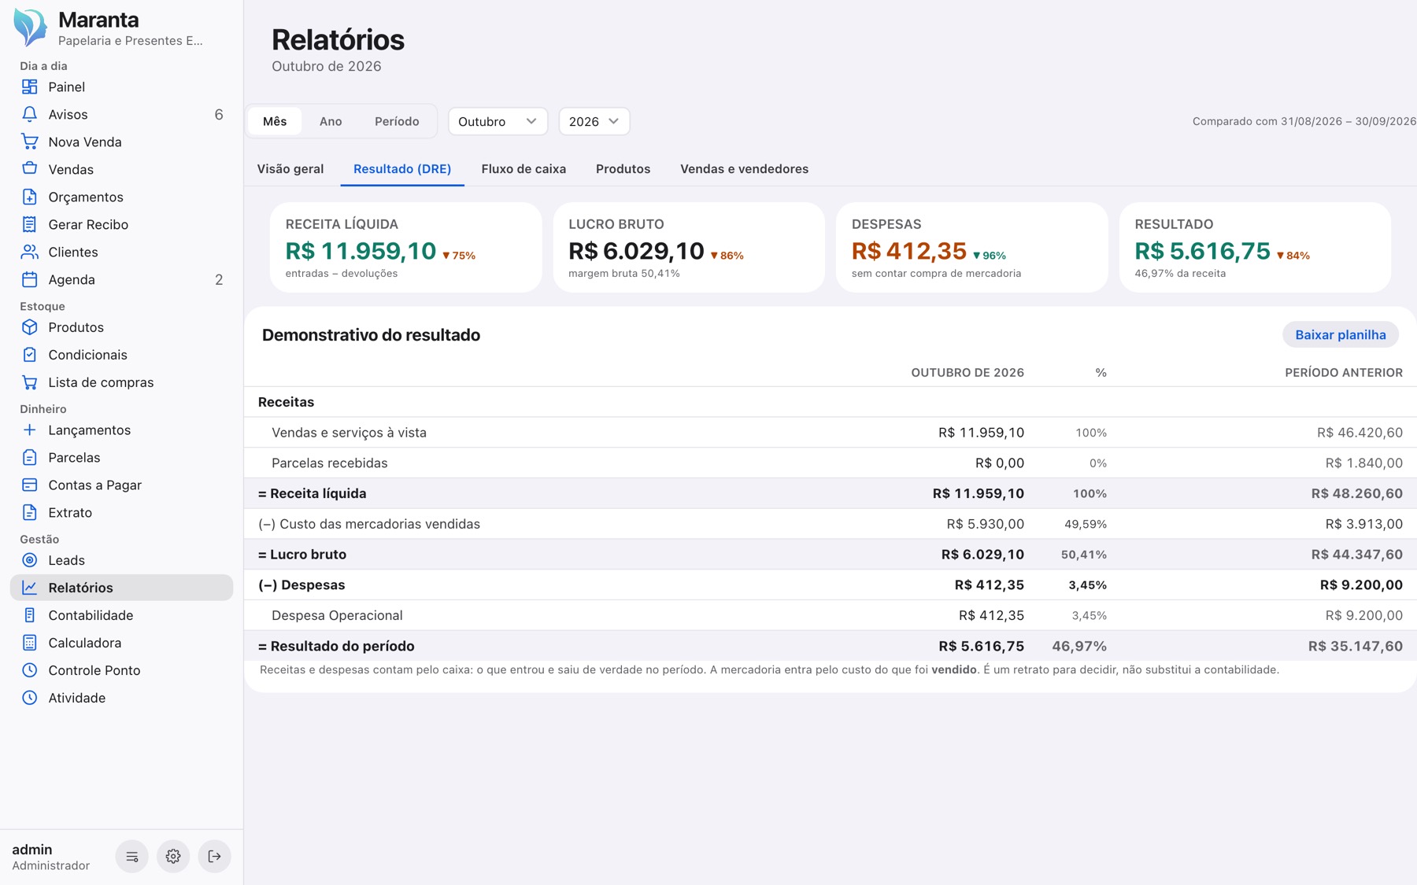Open Lista de compras cart icon
Image resolution: width=1417 pixels, height=885 pixels.
point(29,382)
